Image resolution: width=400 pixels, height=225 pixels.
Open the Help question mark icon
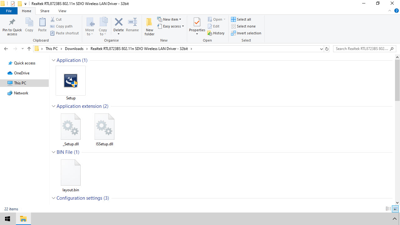pyautogui.click(x=396, y=11)
